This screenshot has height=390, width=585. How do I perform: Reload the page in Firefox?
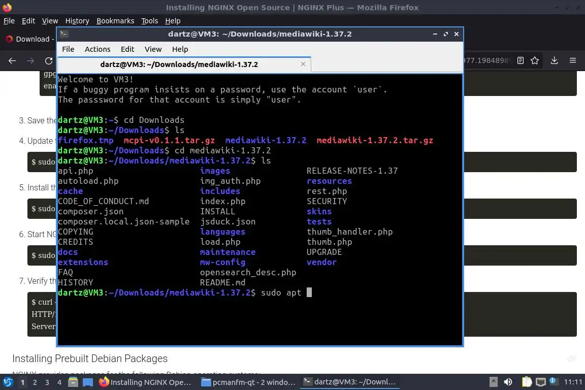click(x=49, y=60)
